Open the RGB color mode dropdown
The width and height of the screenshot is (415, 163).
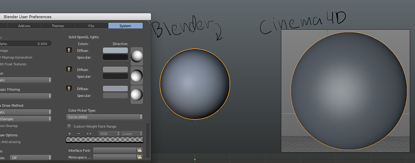[x=109, y=134]
